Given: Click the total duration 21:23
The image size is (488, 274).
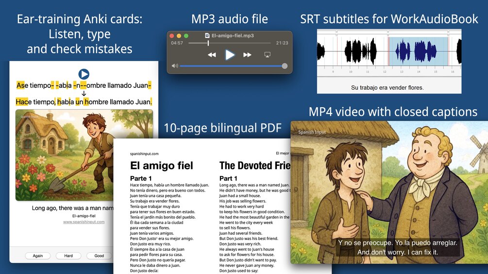Looking at the screenshot, I should (282, 43).
